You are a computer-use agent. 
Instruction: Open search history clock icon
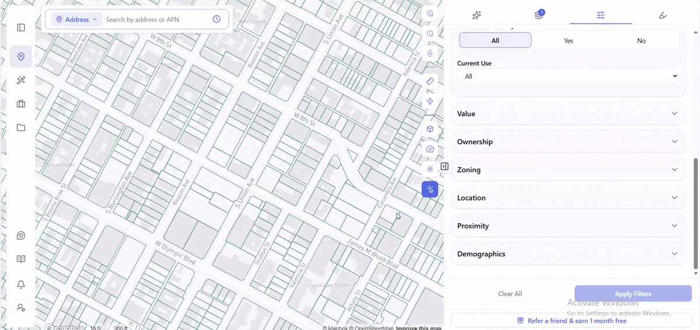pos(216,19)
